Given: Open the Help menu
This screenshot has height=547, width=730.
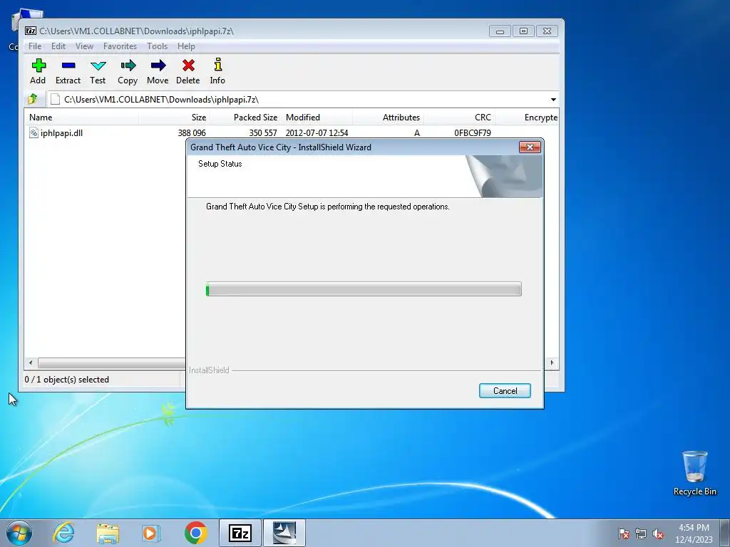Looking at the screenshot, I should (186, 46).
